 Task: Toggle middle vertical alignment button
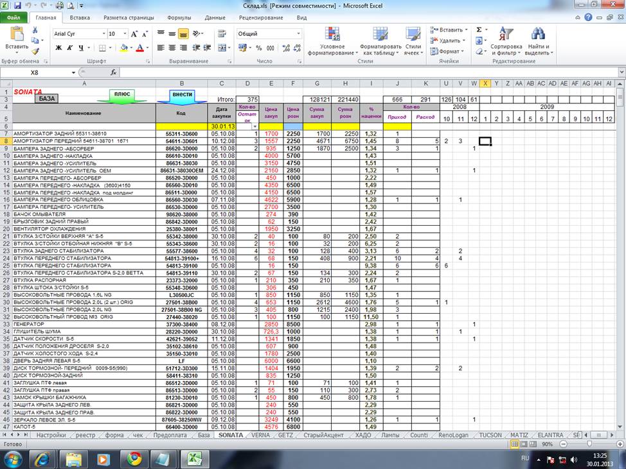[x=172, y=34]
